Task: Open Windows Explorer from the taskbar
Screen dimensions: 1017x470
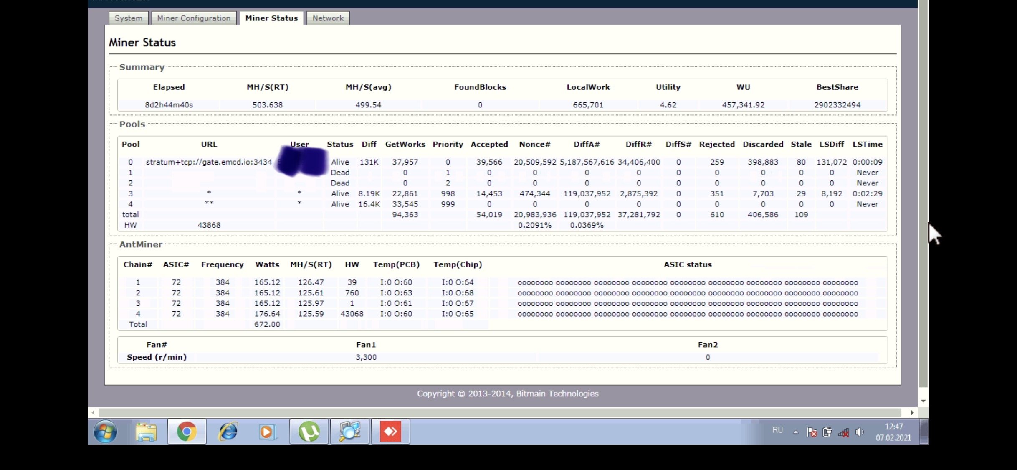Action: 146,432
